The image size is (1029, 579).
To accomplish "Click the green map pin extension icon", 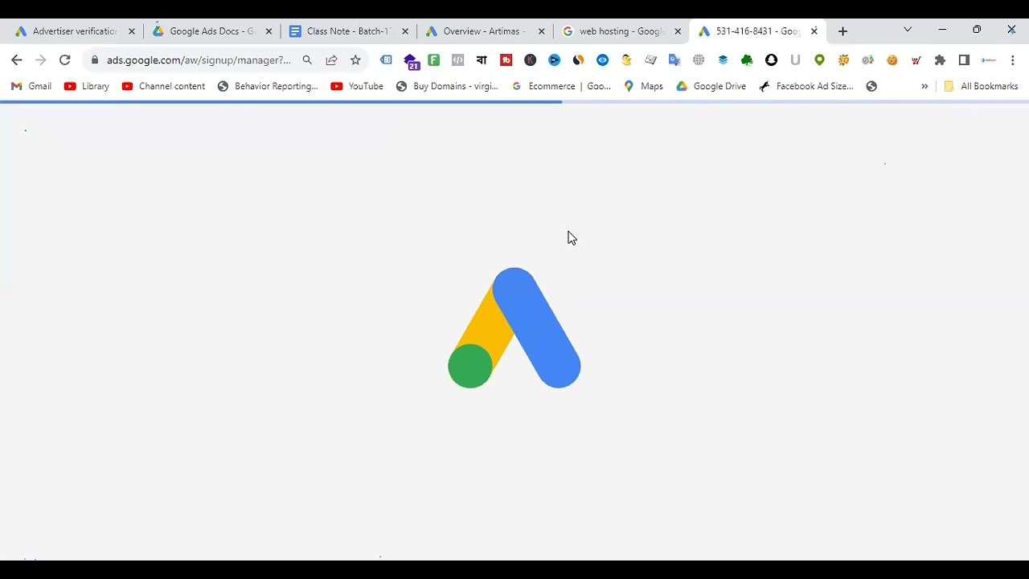I will click(x=819, y=60).
